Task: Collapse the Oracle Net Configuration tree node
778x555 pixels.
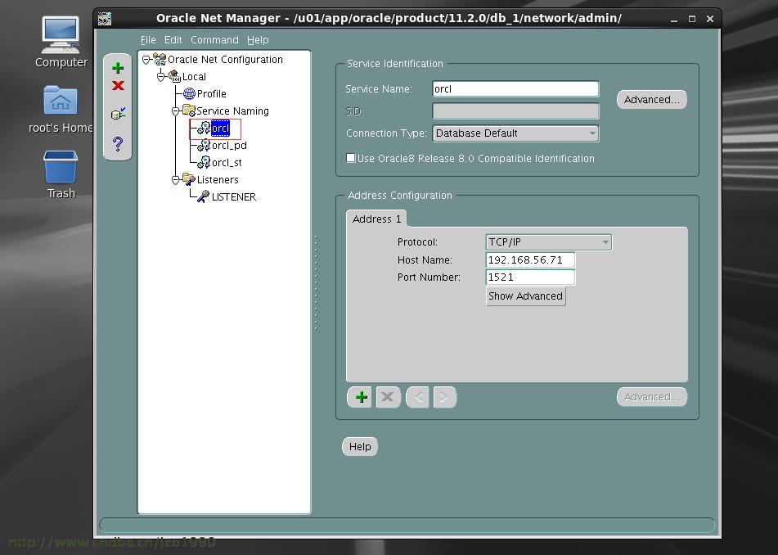Action: [146, 60]
